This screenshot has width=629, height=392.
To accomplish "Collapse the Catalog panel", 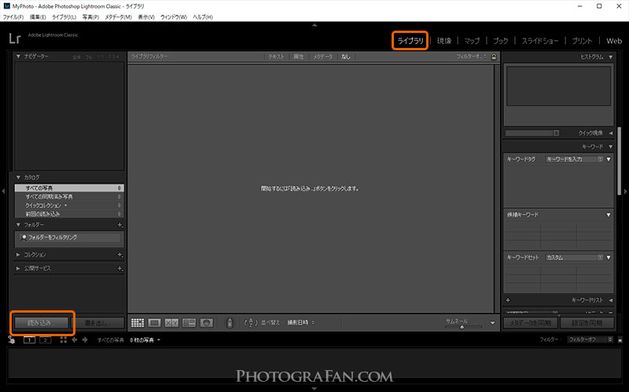I will 18,178.
